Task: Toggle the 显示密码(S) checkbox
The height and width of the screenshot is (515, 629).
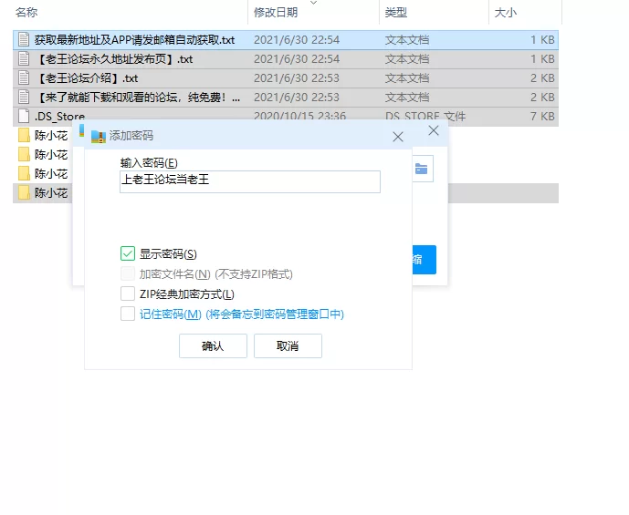Action: (128, 253)
